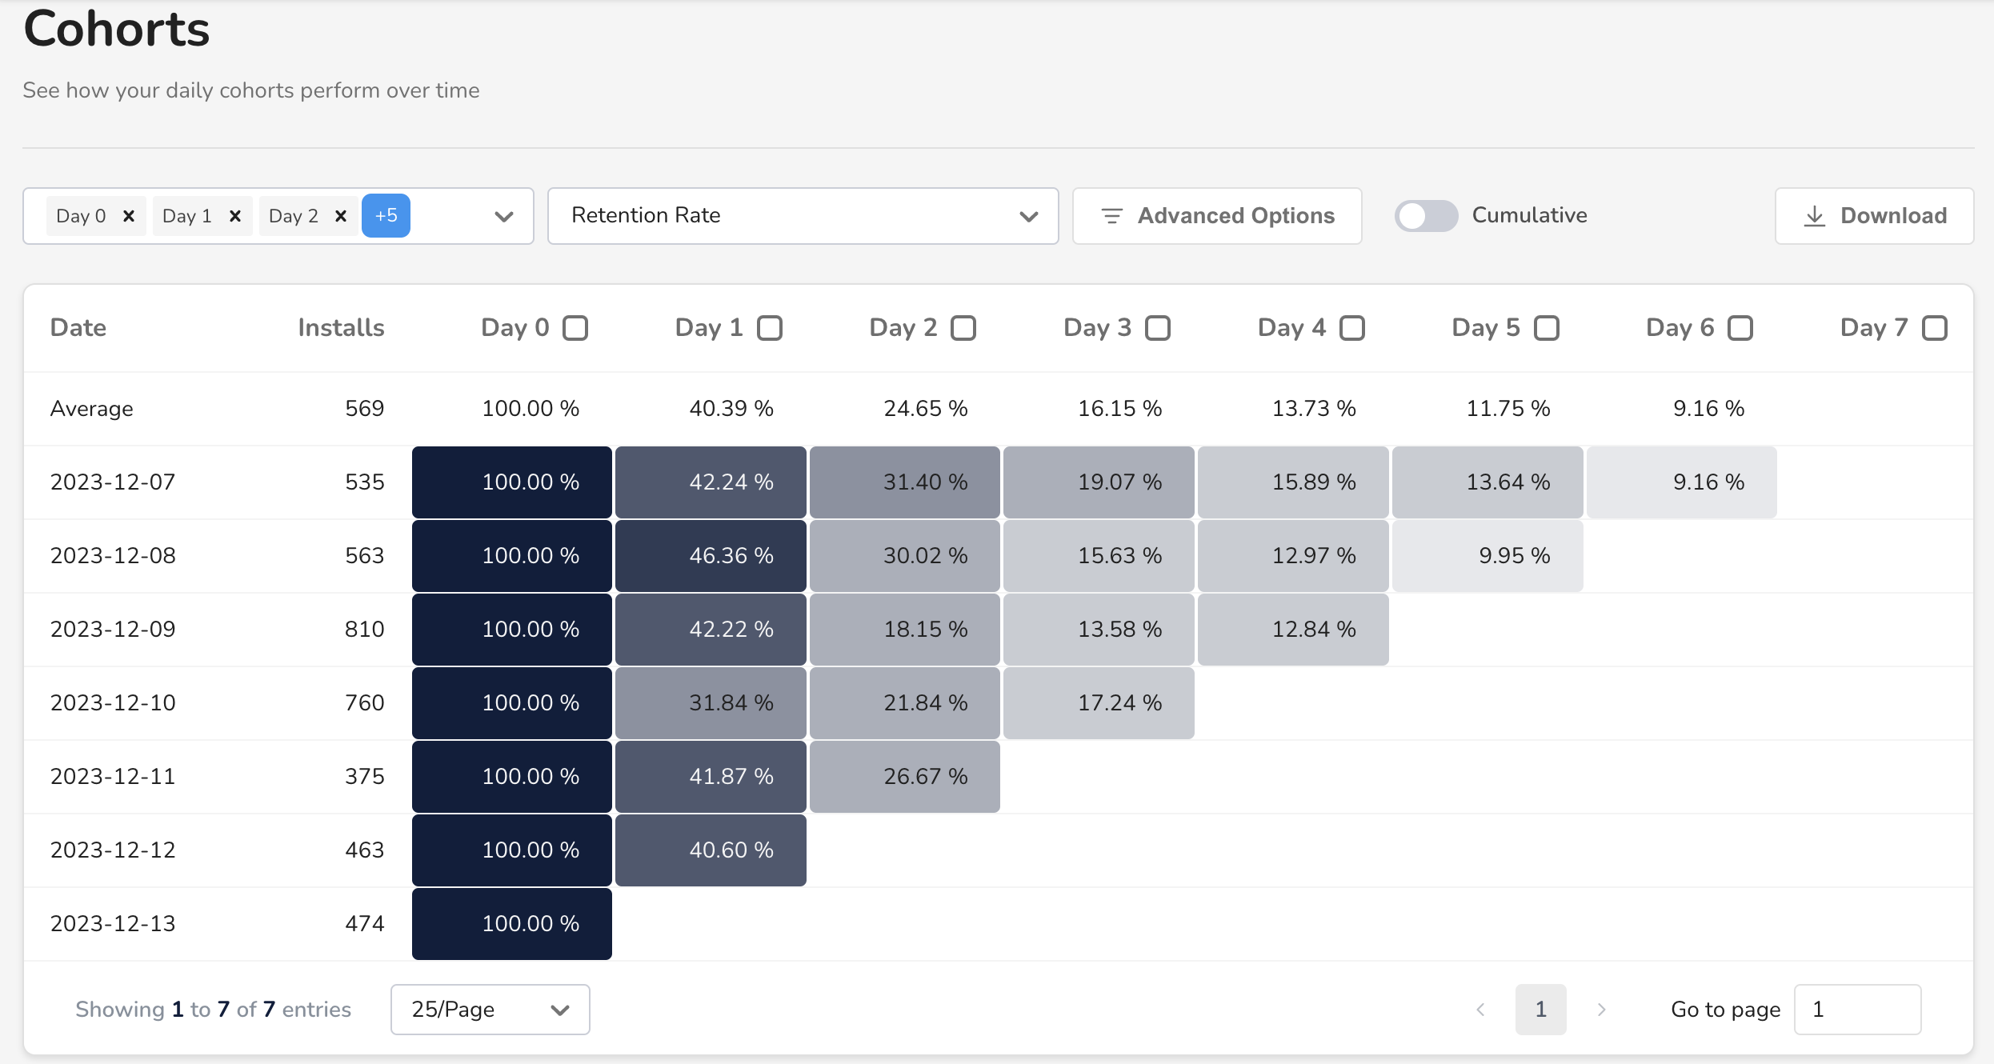Click the 19.07 % Day 3 cell

(x=1099, y=482)
